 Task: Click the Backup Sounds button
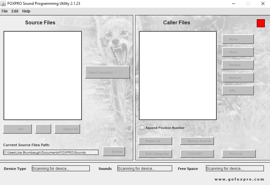197,141
